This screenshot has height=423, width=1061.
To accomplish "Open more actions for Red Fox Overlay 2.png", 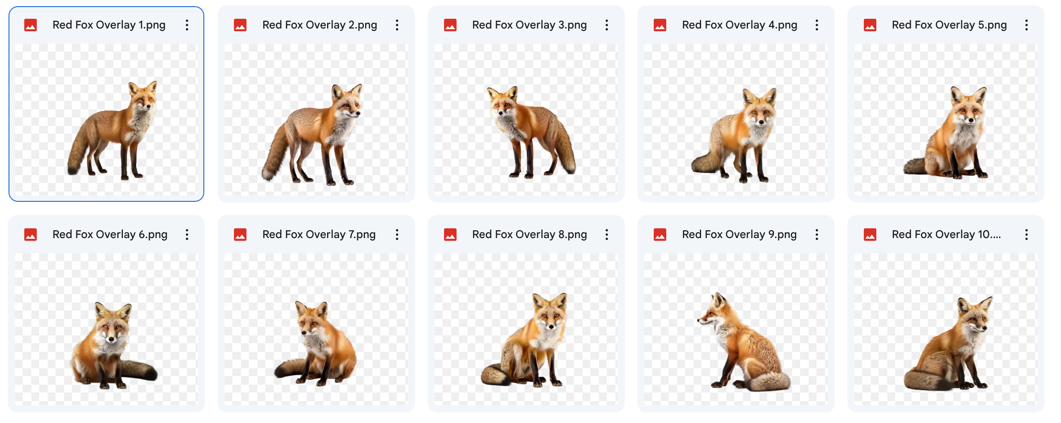I will [x=397, y=25].
